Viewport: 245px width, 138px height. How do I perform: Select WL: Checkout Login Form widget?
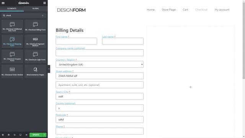(x=35, y=56)
